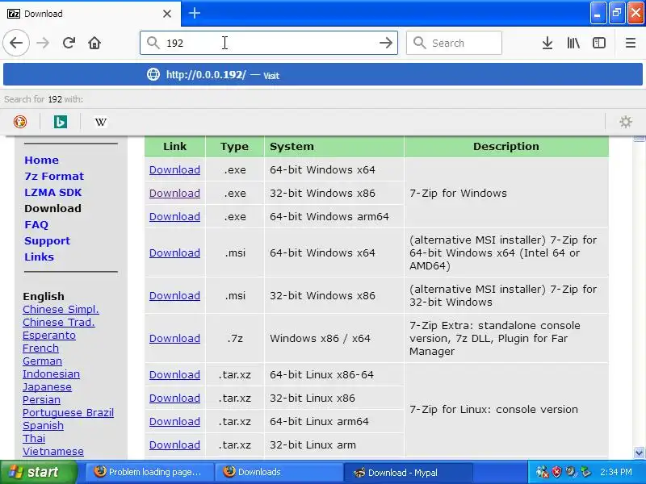
Task: Switch language to Chinese Simpl.
Action: tap(61, 310)
